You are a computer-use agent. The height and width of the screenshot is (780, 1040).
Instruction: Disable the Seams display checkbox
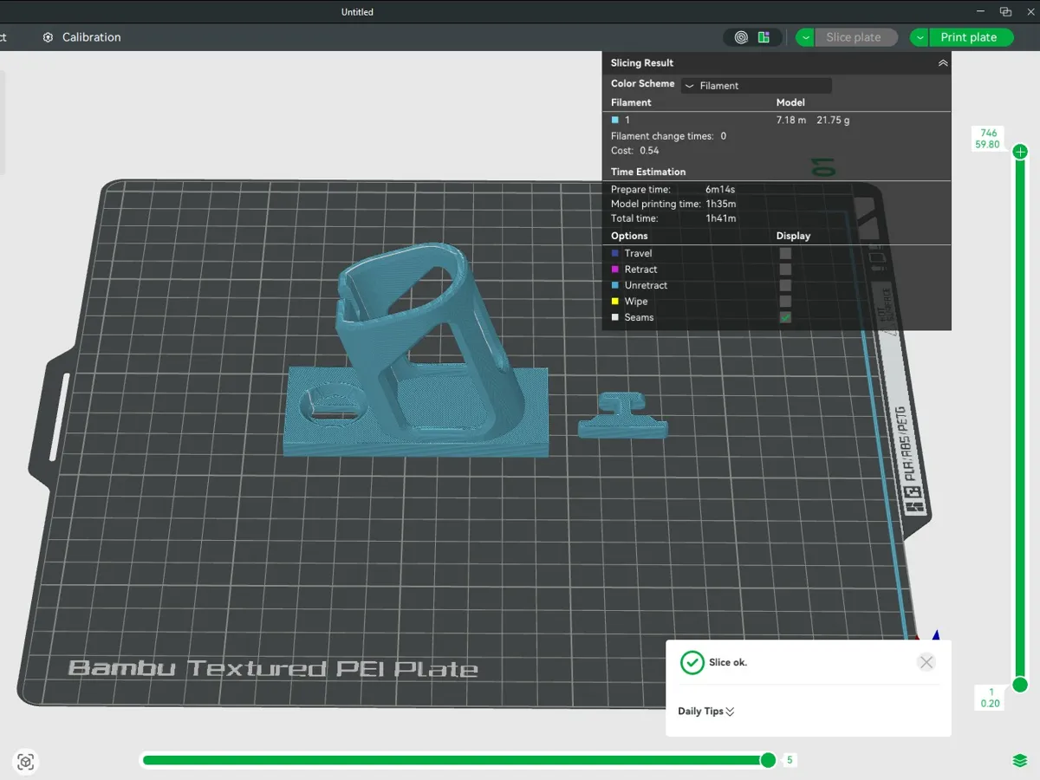tap(785, 317)
